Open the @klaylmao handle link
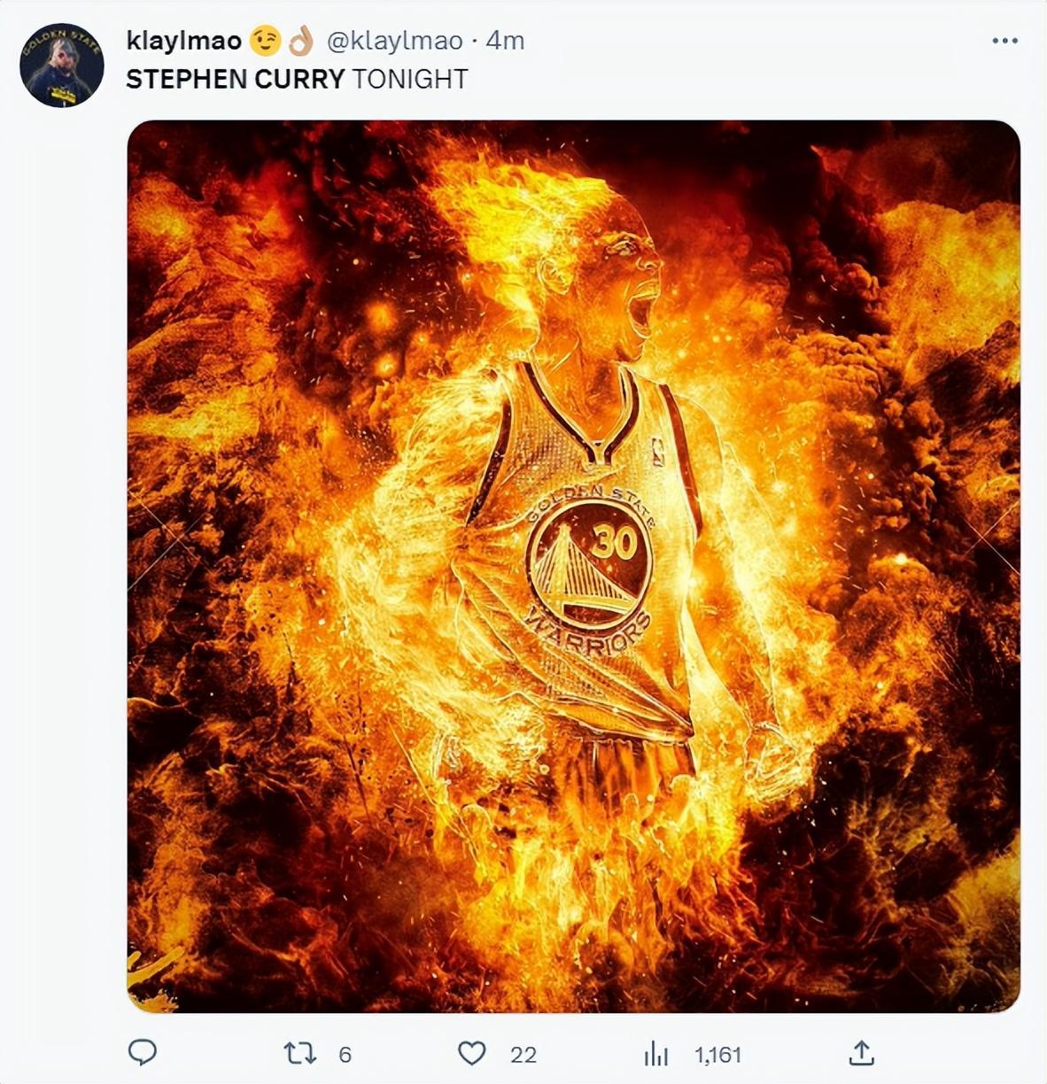1047x1084 pixels. (395, 41)
